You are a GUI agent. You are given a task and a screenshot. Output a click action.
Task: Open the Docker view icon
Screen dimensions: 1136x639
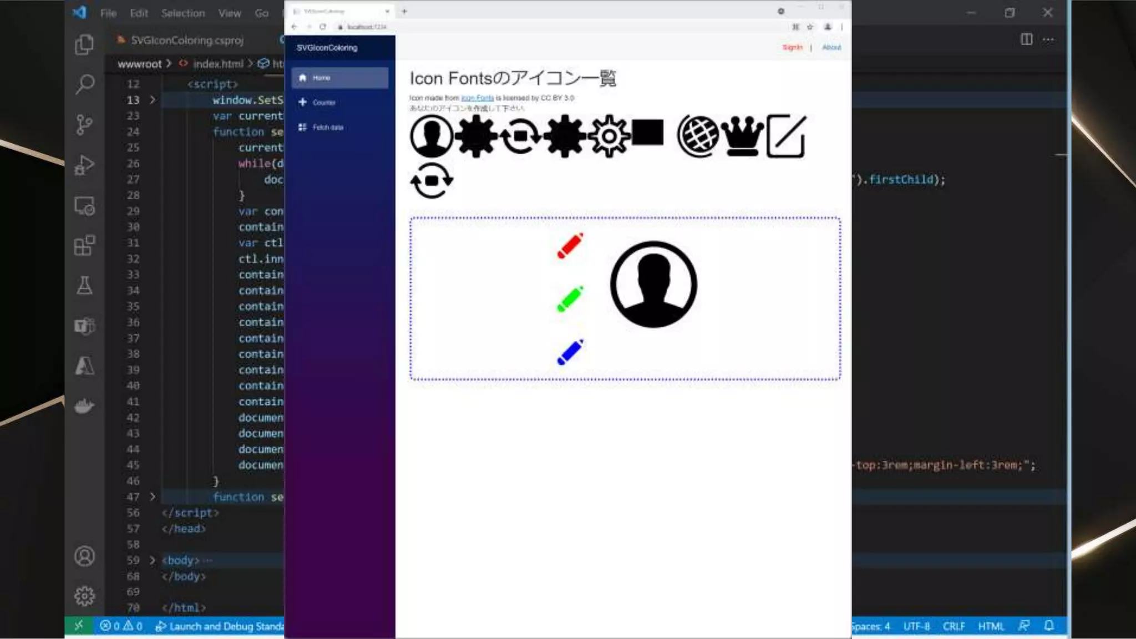84,405
